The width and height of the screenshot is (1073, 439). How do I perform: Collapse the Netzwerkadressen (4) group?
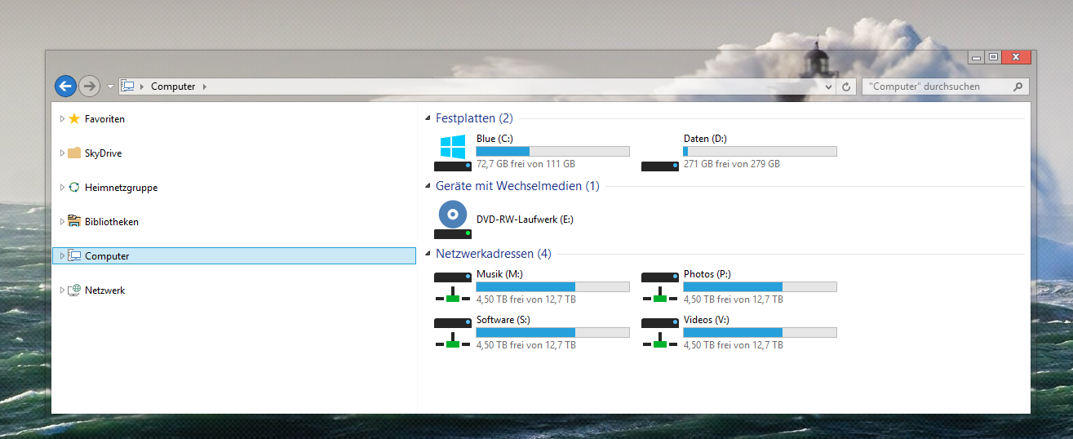pos(428,255)
